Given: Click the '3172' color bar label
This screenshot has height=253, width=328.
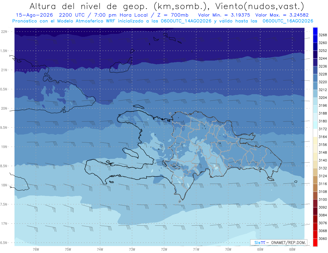Looking at the screenshot, I should [x=323, y=129].
